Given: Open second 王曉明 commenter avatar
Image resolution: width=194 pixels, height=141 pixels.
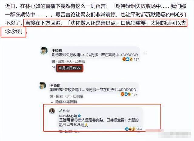Looking at the screenshot, I should (x=42, y=86).
